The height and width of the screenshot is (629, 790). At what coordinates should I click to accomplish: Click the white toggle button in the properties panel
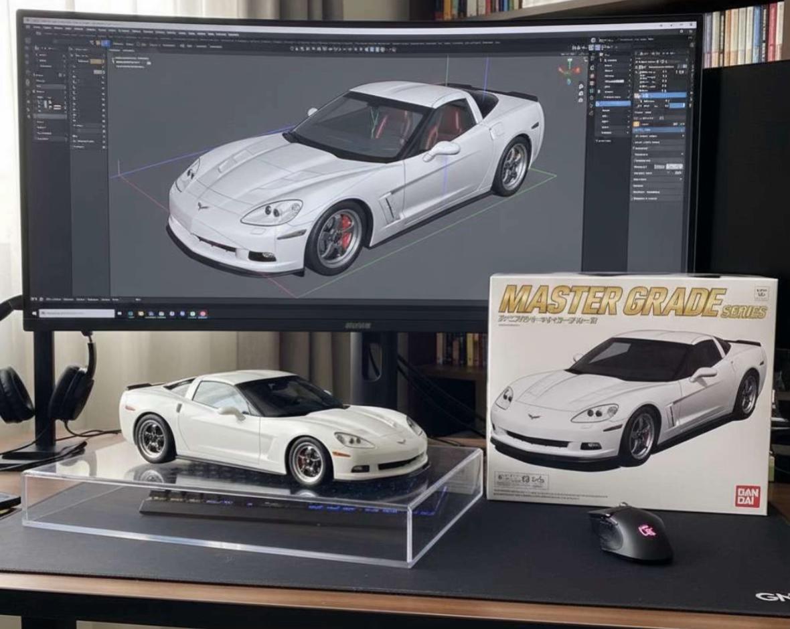[674, 167]
